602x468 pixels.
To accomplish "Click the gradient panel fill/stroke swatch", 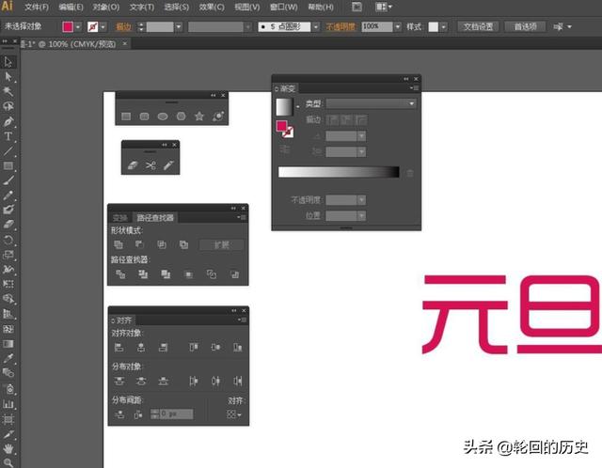I will (283, 129).
